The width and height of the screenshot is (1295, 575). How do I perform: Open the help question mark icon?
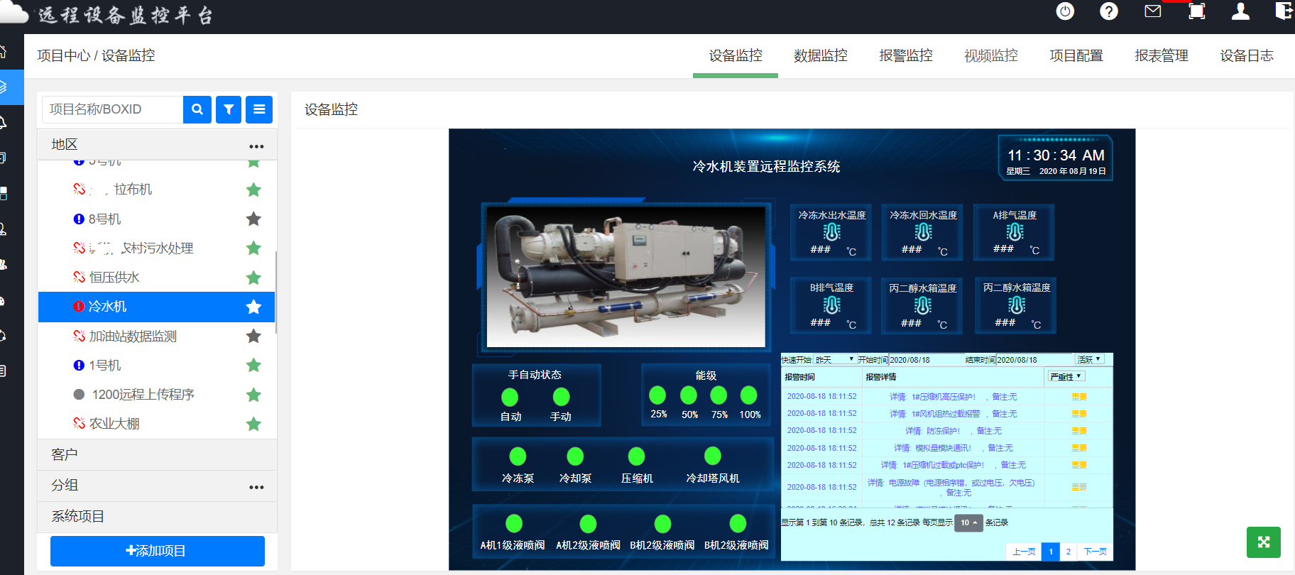(1108, 11)
